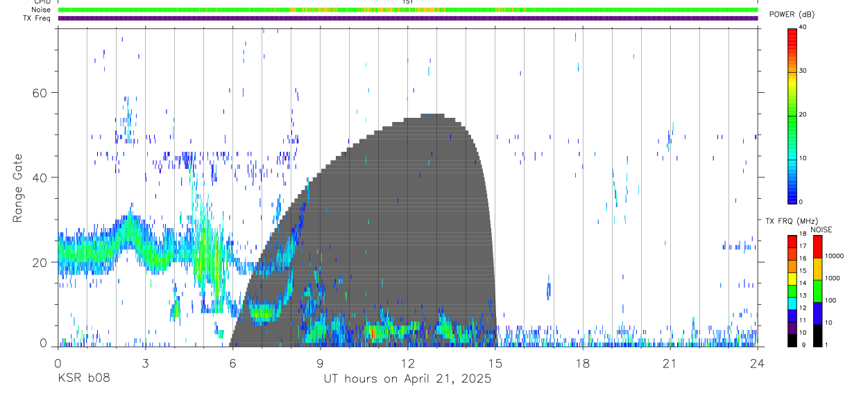Click the "POWER (dB)" legend title
The width and height of the screenshot is (852, 393).
(x=792, y=15)
